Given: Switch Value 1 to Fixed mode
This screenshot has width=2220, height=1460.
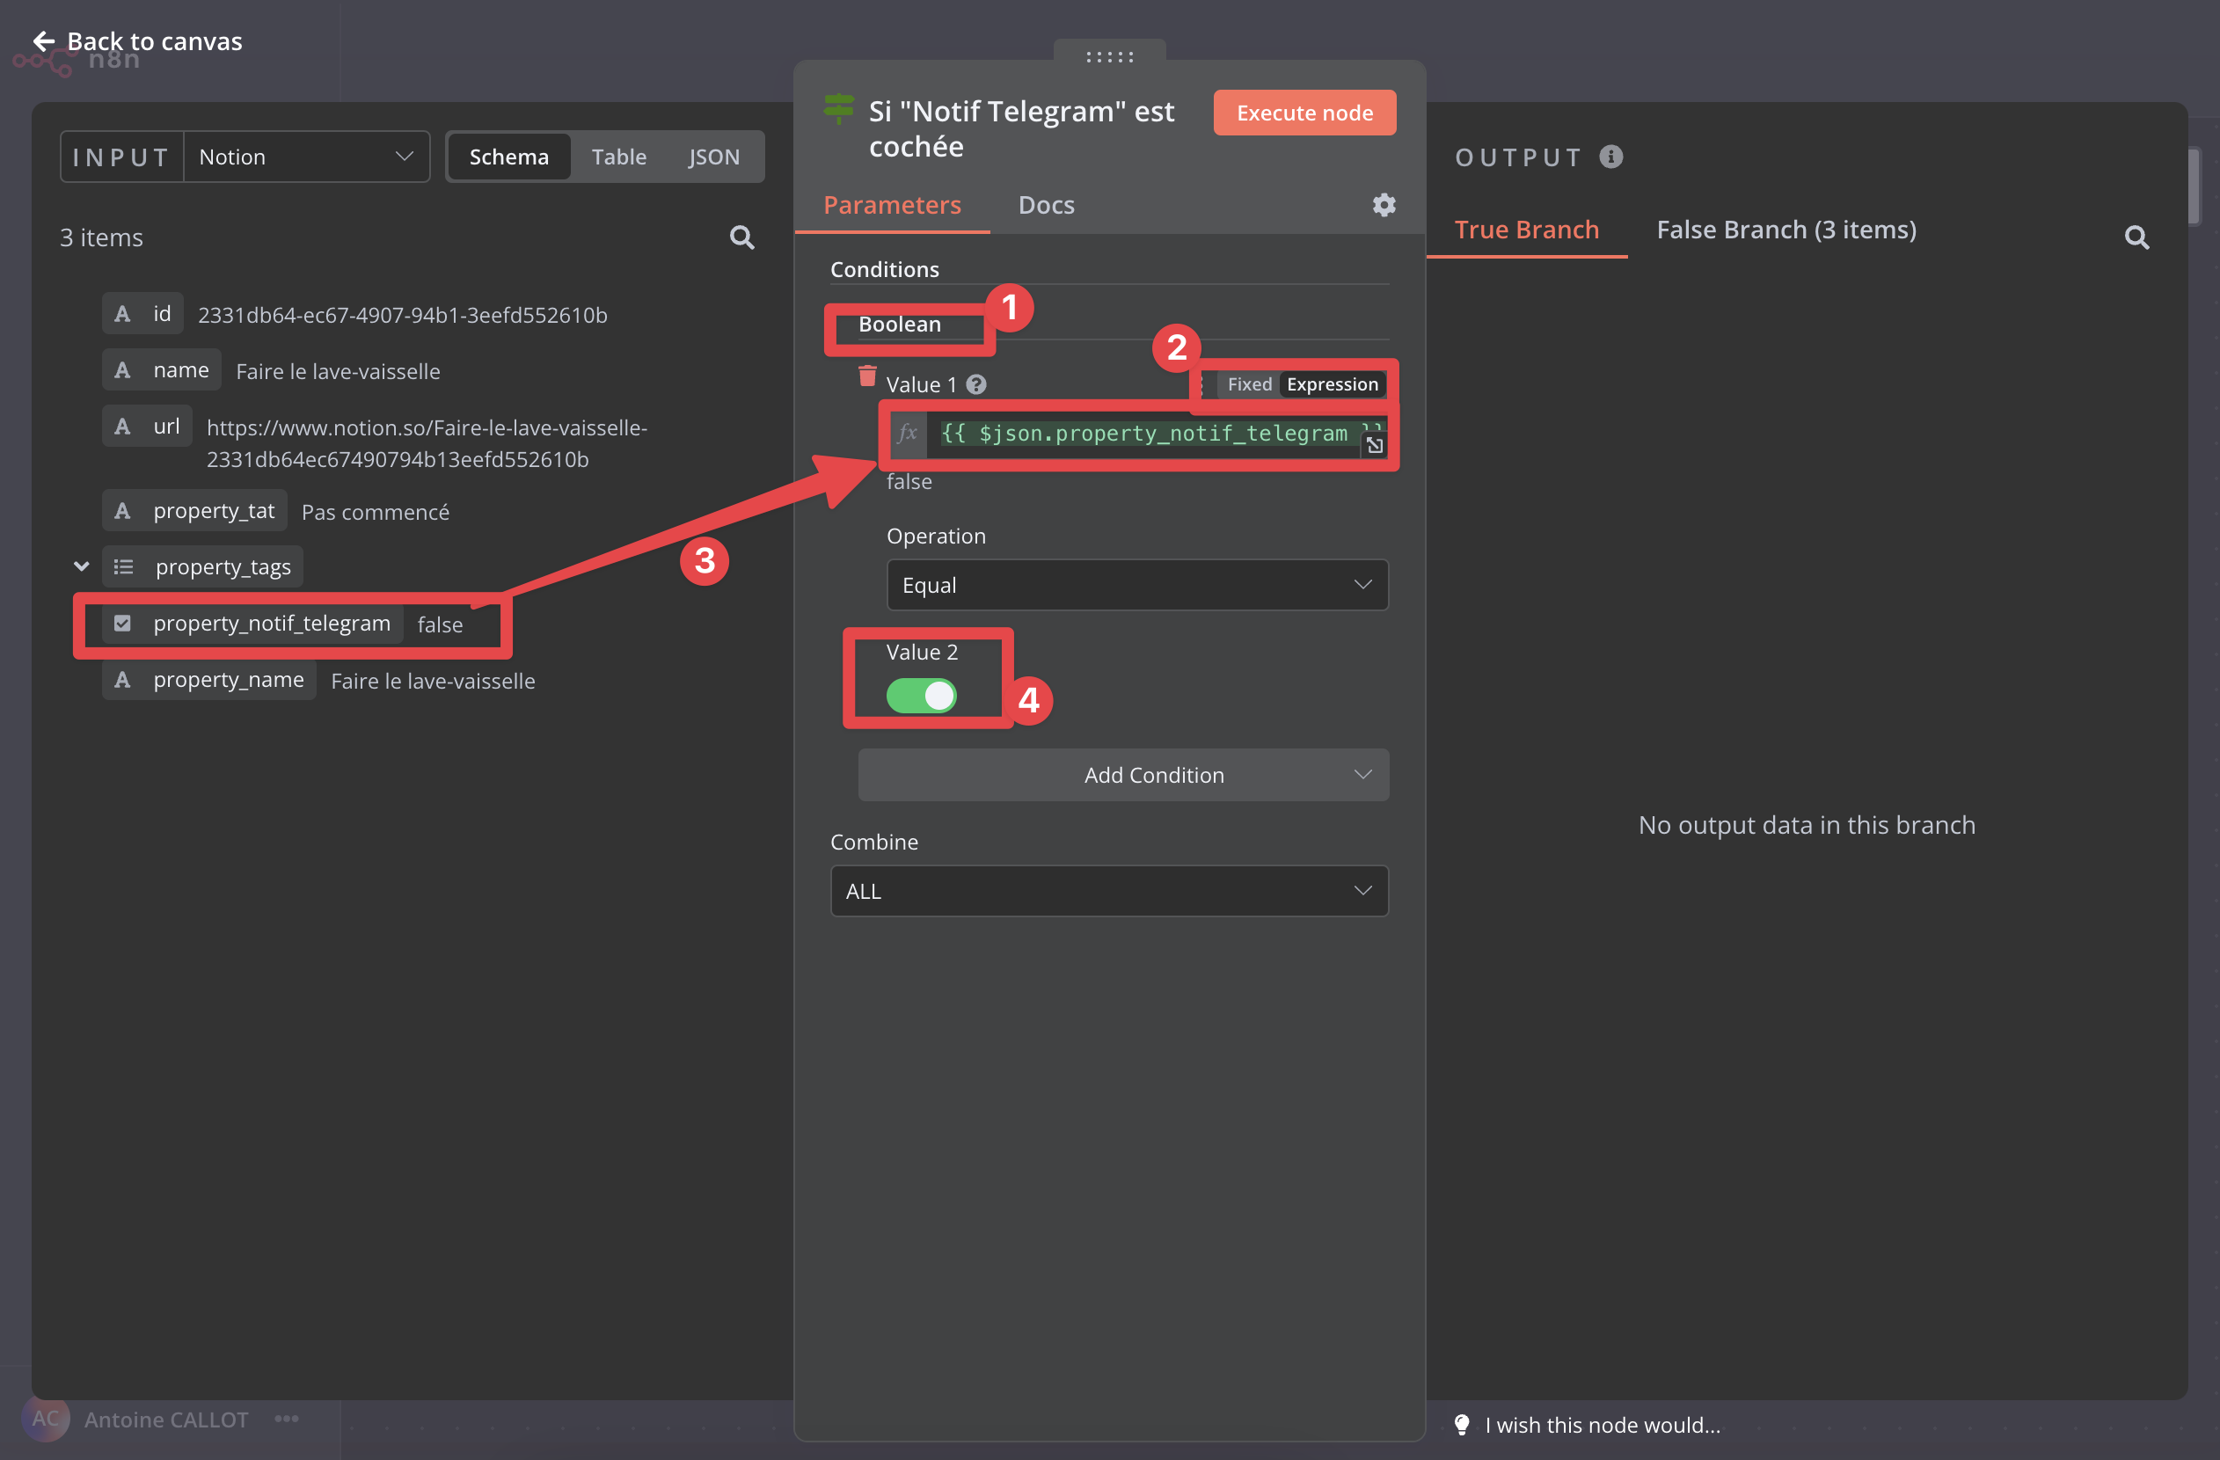Looking at the screenshot, I should (x=1249, y=384).
